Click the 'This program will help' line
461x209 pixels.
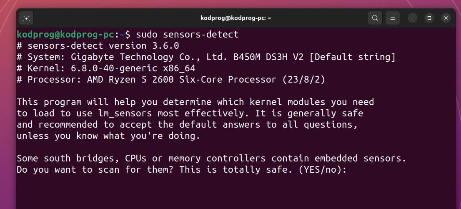click(195, 102)
